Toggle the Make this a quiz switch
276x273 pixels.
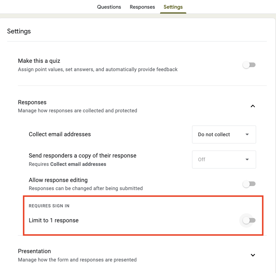point(249,65)
